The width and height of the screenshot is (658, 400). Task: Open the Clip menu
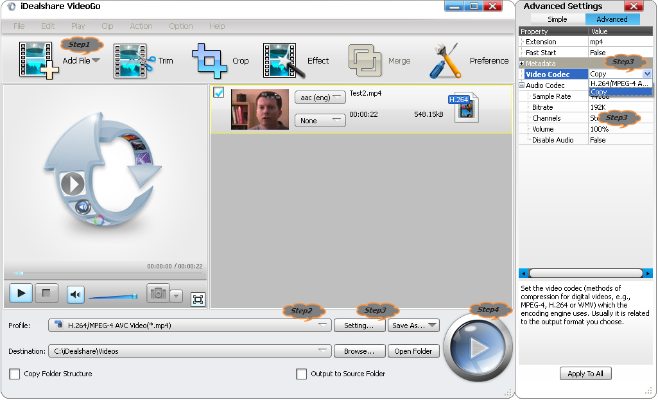[107, 26]
